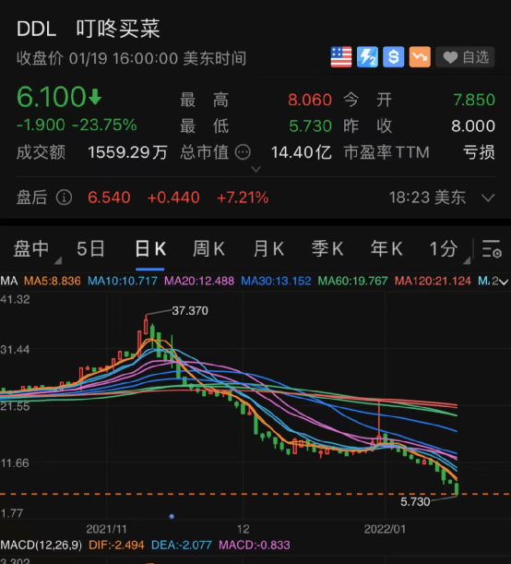Tap the orange downtrend chart icon
The image size is (511, 564).
[x=420, y=57]
